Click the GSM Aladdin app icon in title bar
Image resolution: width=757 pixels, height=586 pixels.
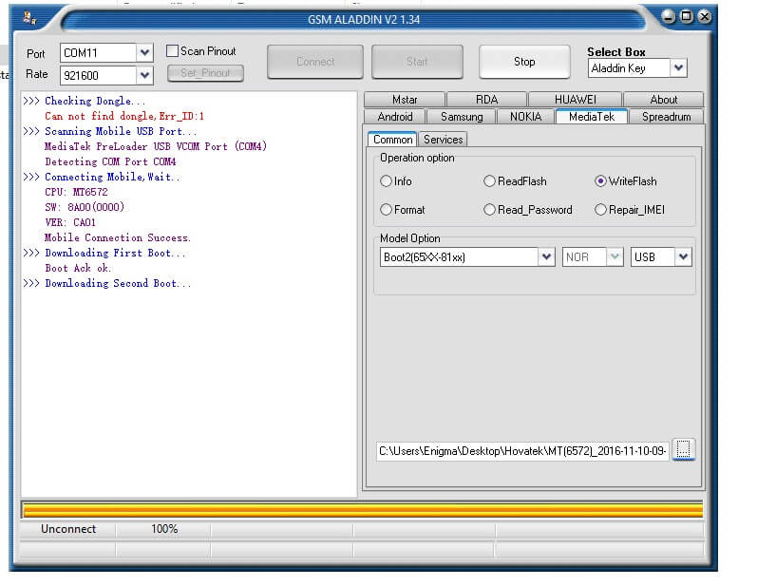click(29, 18)
